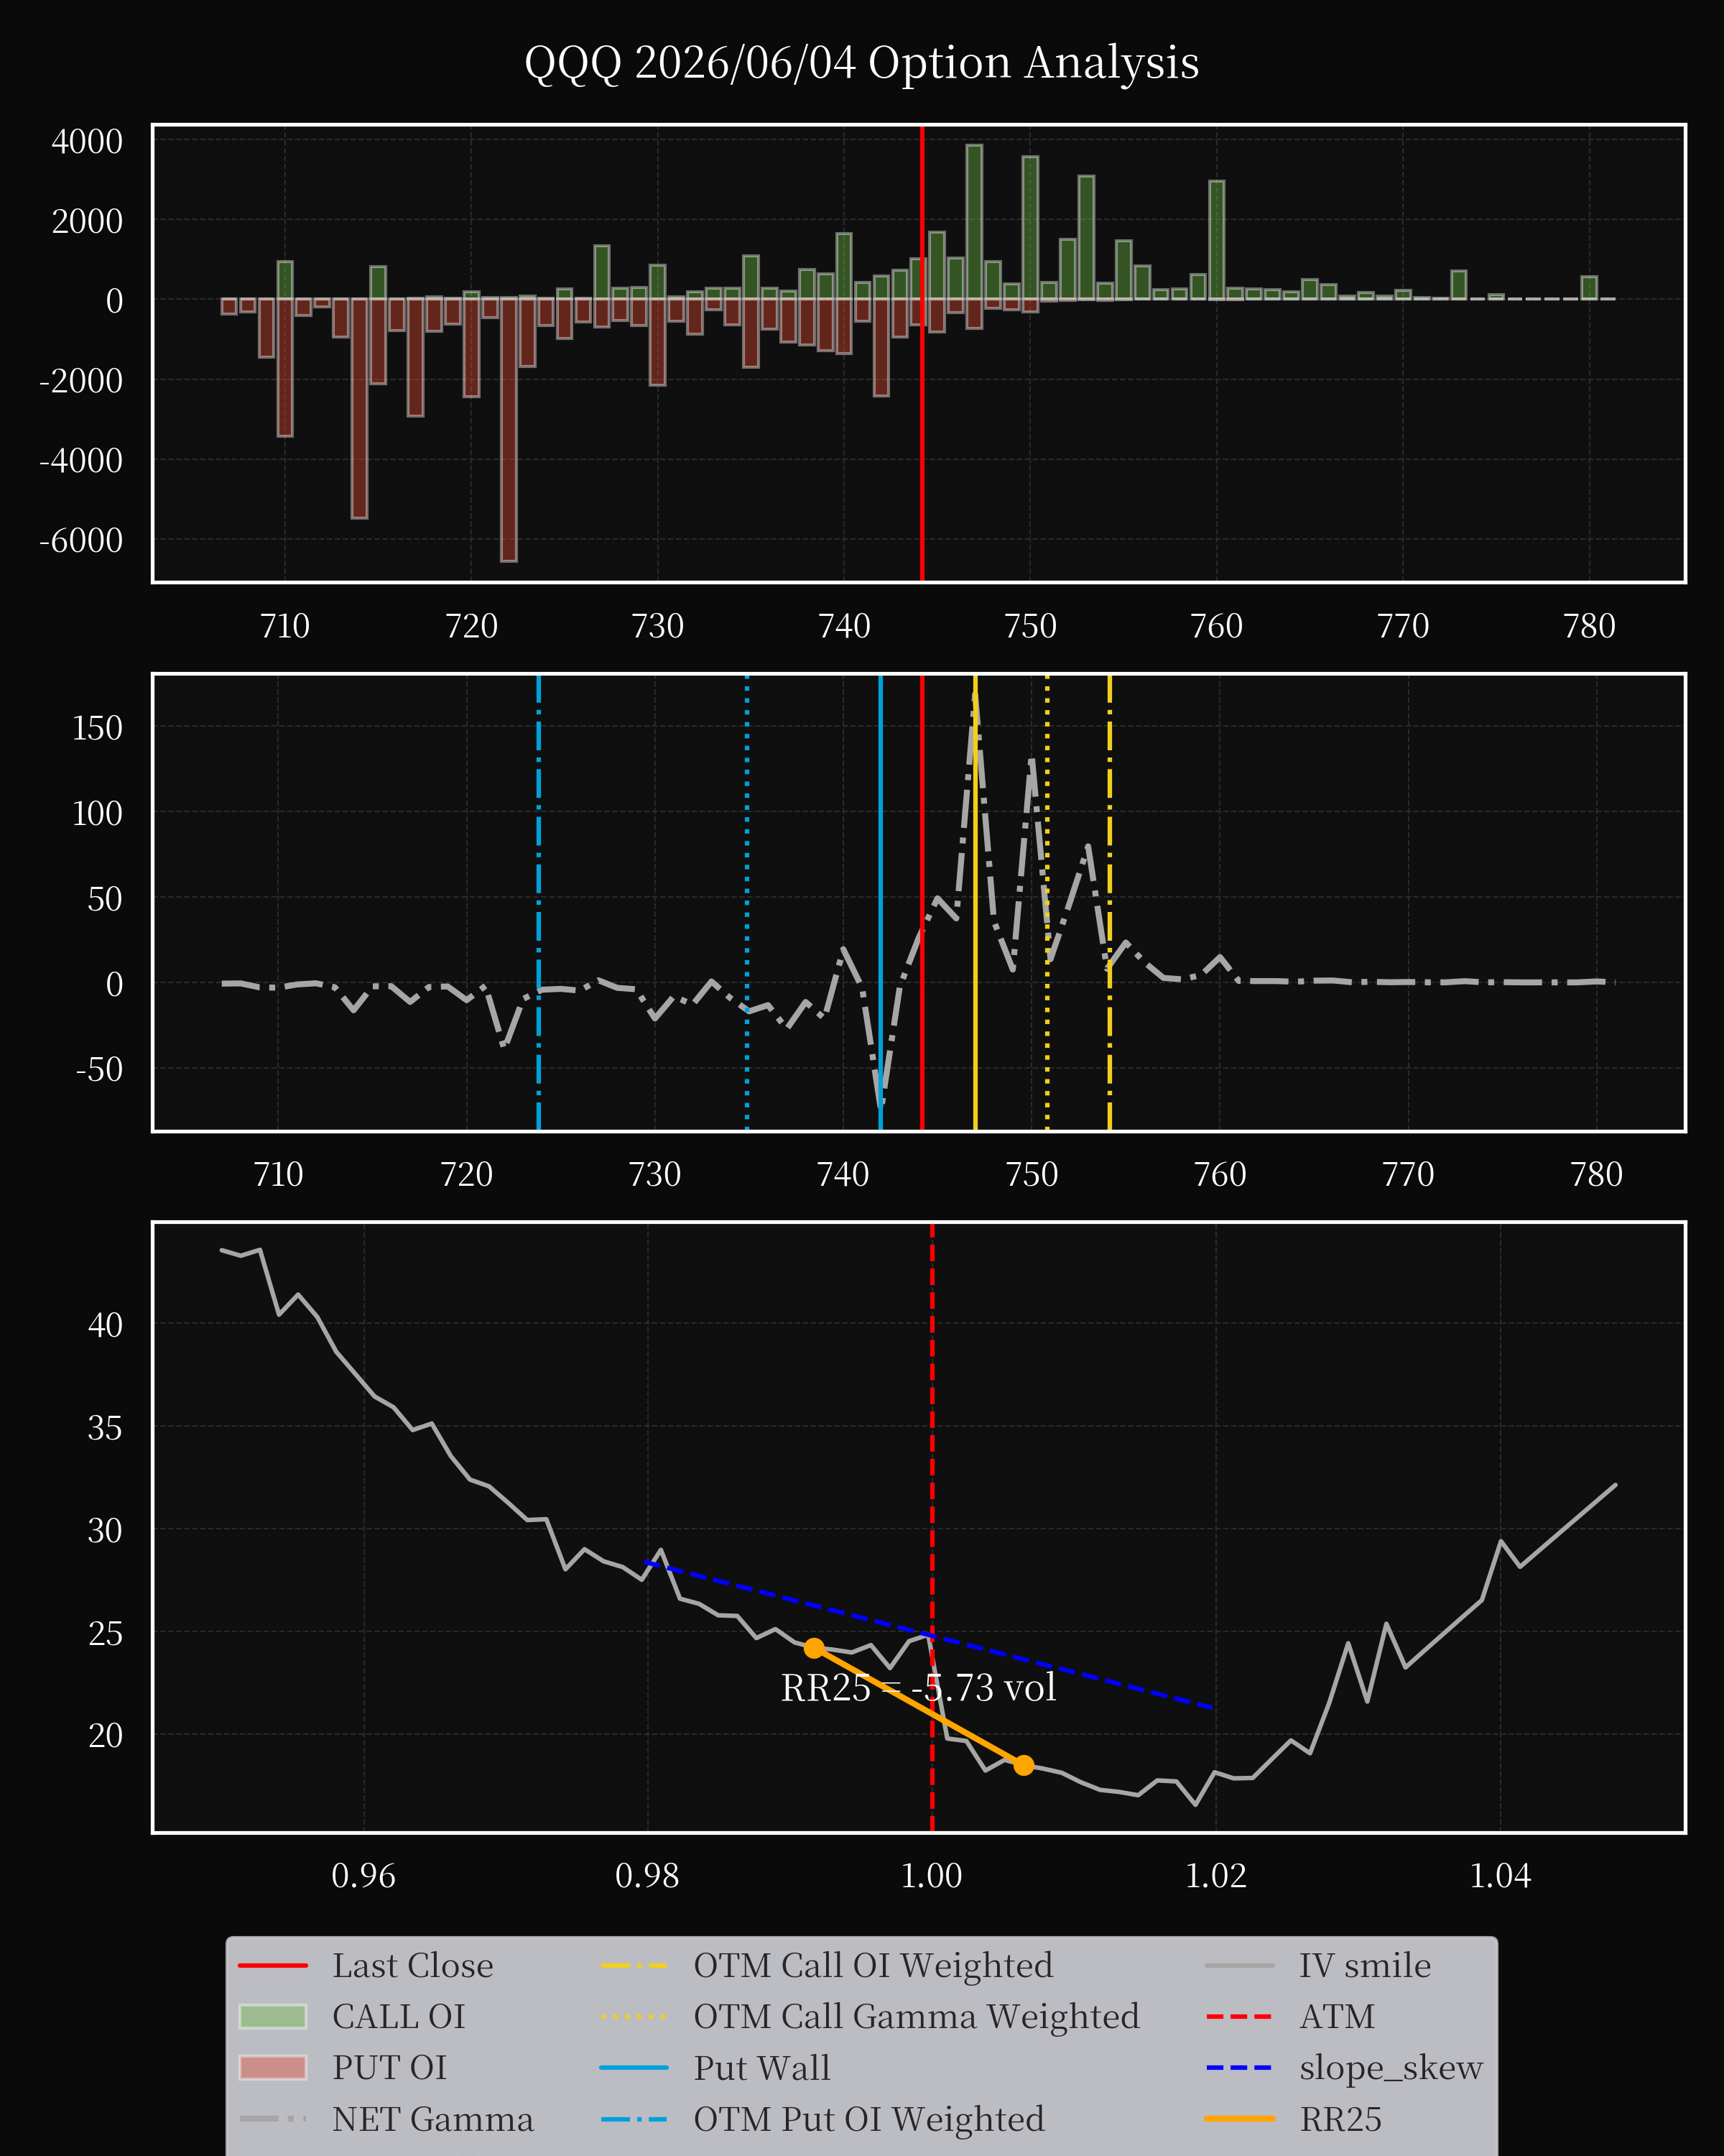Click the '-6000' y-axis label
Screen dimensions: 1724x2156
(81, 540)
